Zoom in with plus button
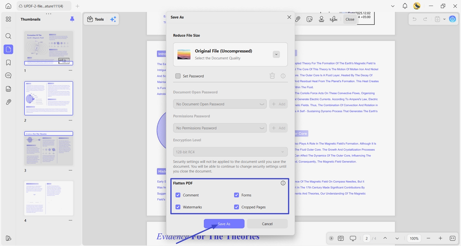Screen dimensions: 461x246 coord(440,238)
